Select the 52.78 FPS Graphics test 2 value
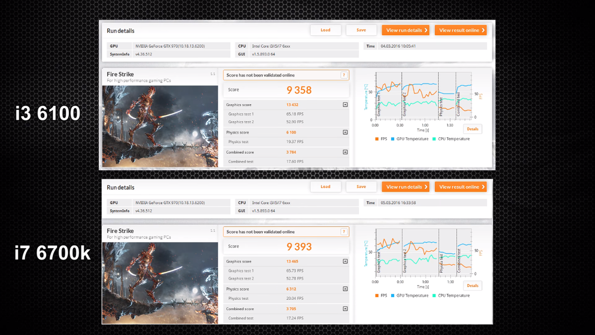 [295, 278]
